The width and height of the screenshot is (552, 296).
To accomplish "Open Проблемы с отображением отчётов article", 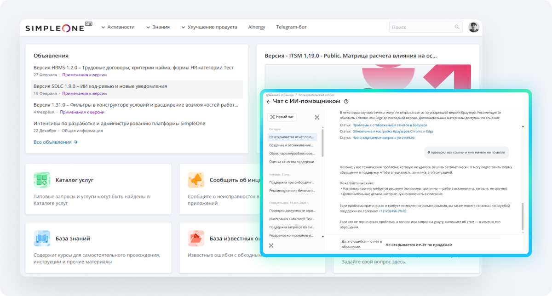I will pos(390,125).
